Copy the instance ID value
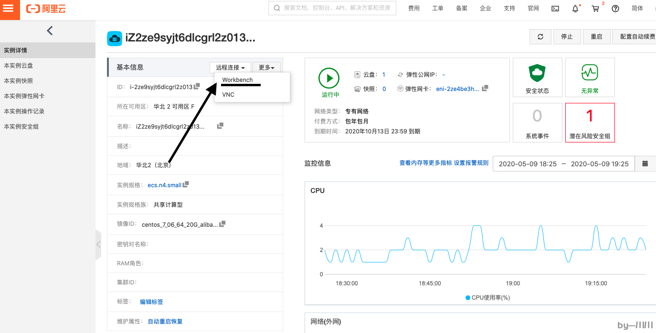The height and width of the screenshot is (333, 656). click(197, 86)
